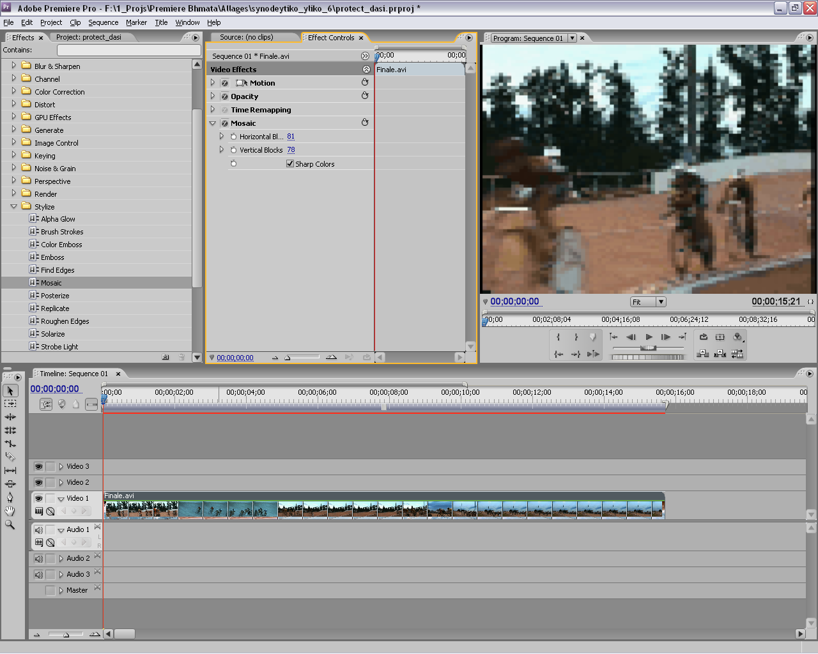Select the Razor tool
The image size is (818, 654).
tap(10, 457)
